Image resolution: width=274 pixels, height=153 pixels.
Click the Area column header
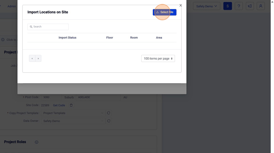[159, 38]
